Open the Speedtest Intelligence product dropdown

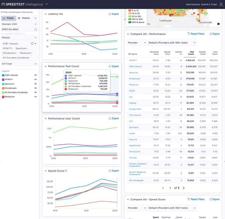click(x=47, y=4)
